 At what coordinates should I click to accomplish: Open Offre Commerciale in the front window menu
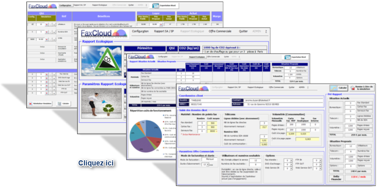point(276,88)
